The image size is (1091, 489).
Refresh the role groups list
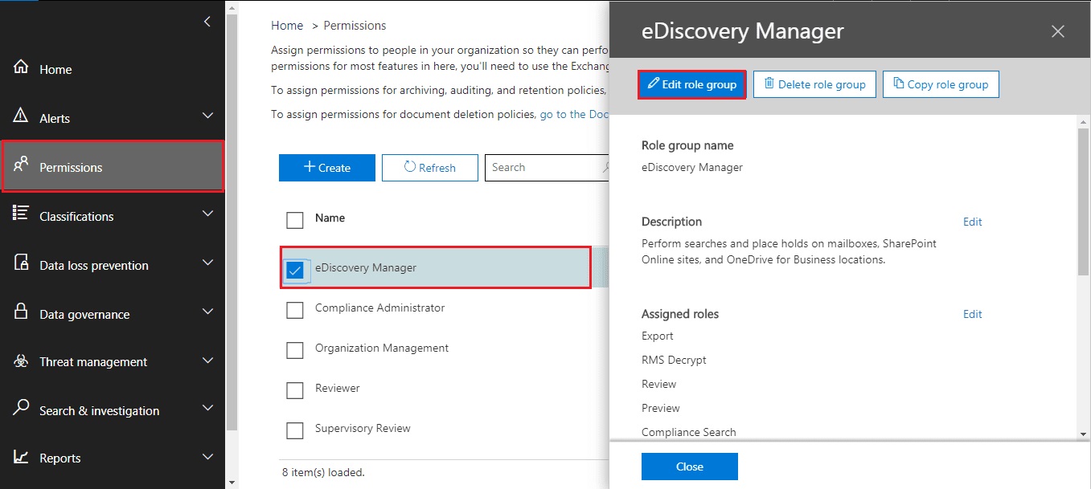430,167
